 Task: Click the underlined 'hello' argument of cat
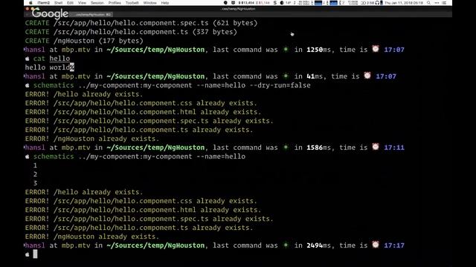pos(59,59)
